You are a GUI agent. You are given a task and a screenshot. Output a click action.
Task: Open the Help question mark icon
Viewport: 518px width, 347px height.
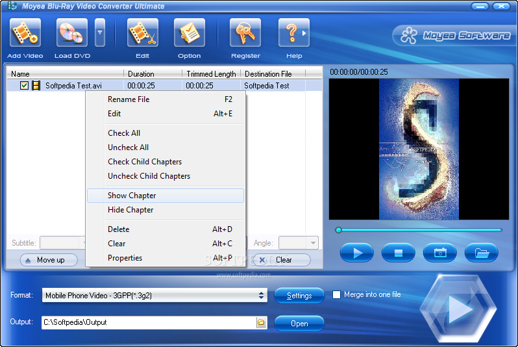(x=293, y=32)
